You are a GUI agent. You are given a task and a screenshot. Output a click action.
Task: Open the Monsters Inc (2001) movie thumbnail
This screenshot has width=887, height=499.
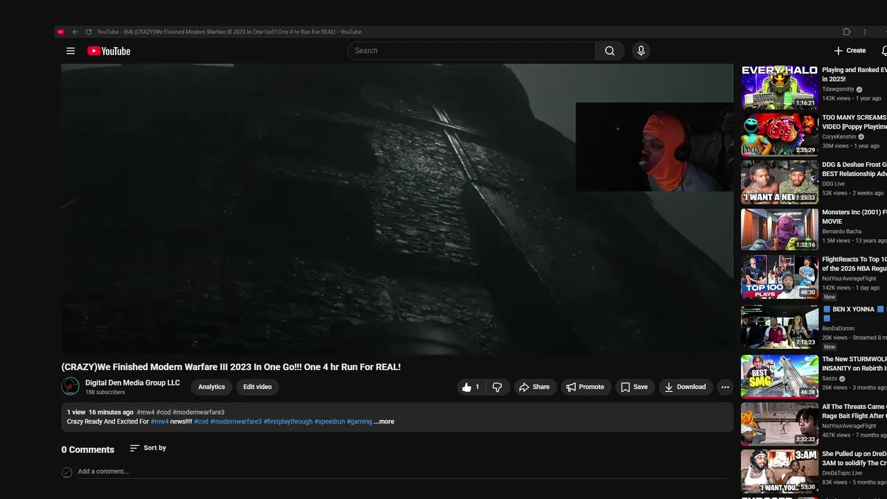(x=780, y=229)
